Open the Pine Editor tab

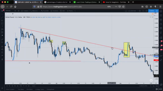tap(30, 89)
